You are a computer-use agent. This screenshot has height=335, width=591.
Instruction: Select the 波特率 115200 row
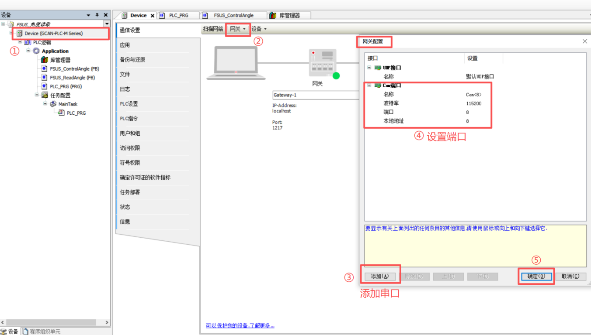click(428, 103)
